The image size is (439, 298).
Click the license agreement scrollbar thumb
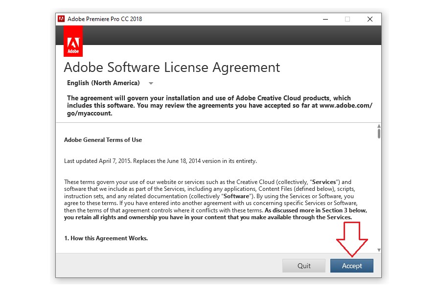click(379, 134)
